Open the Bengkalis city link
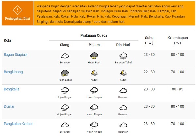 11,89
